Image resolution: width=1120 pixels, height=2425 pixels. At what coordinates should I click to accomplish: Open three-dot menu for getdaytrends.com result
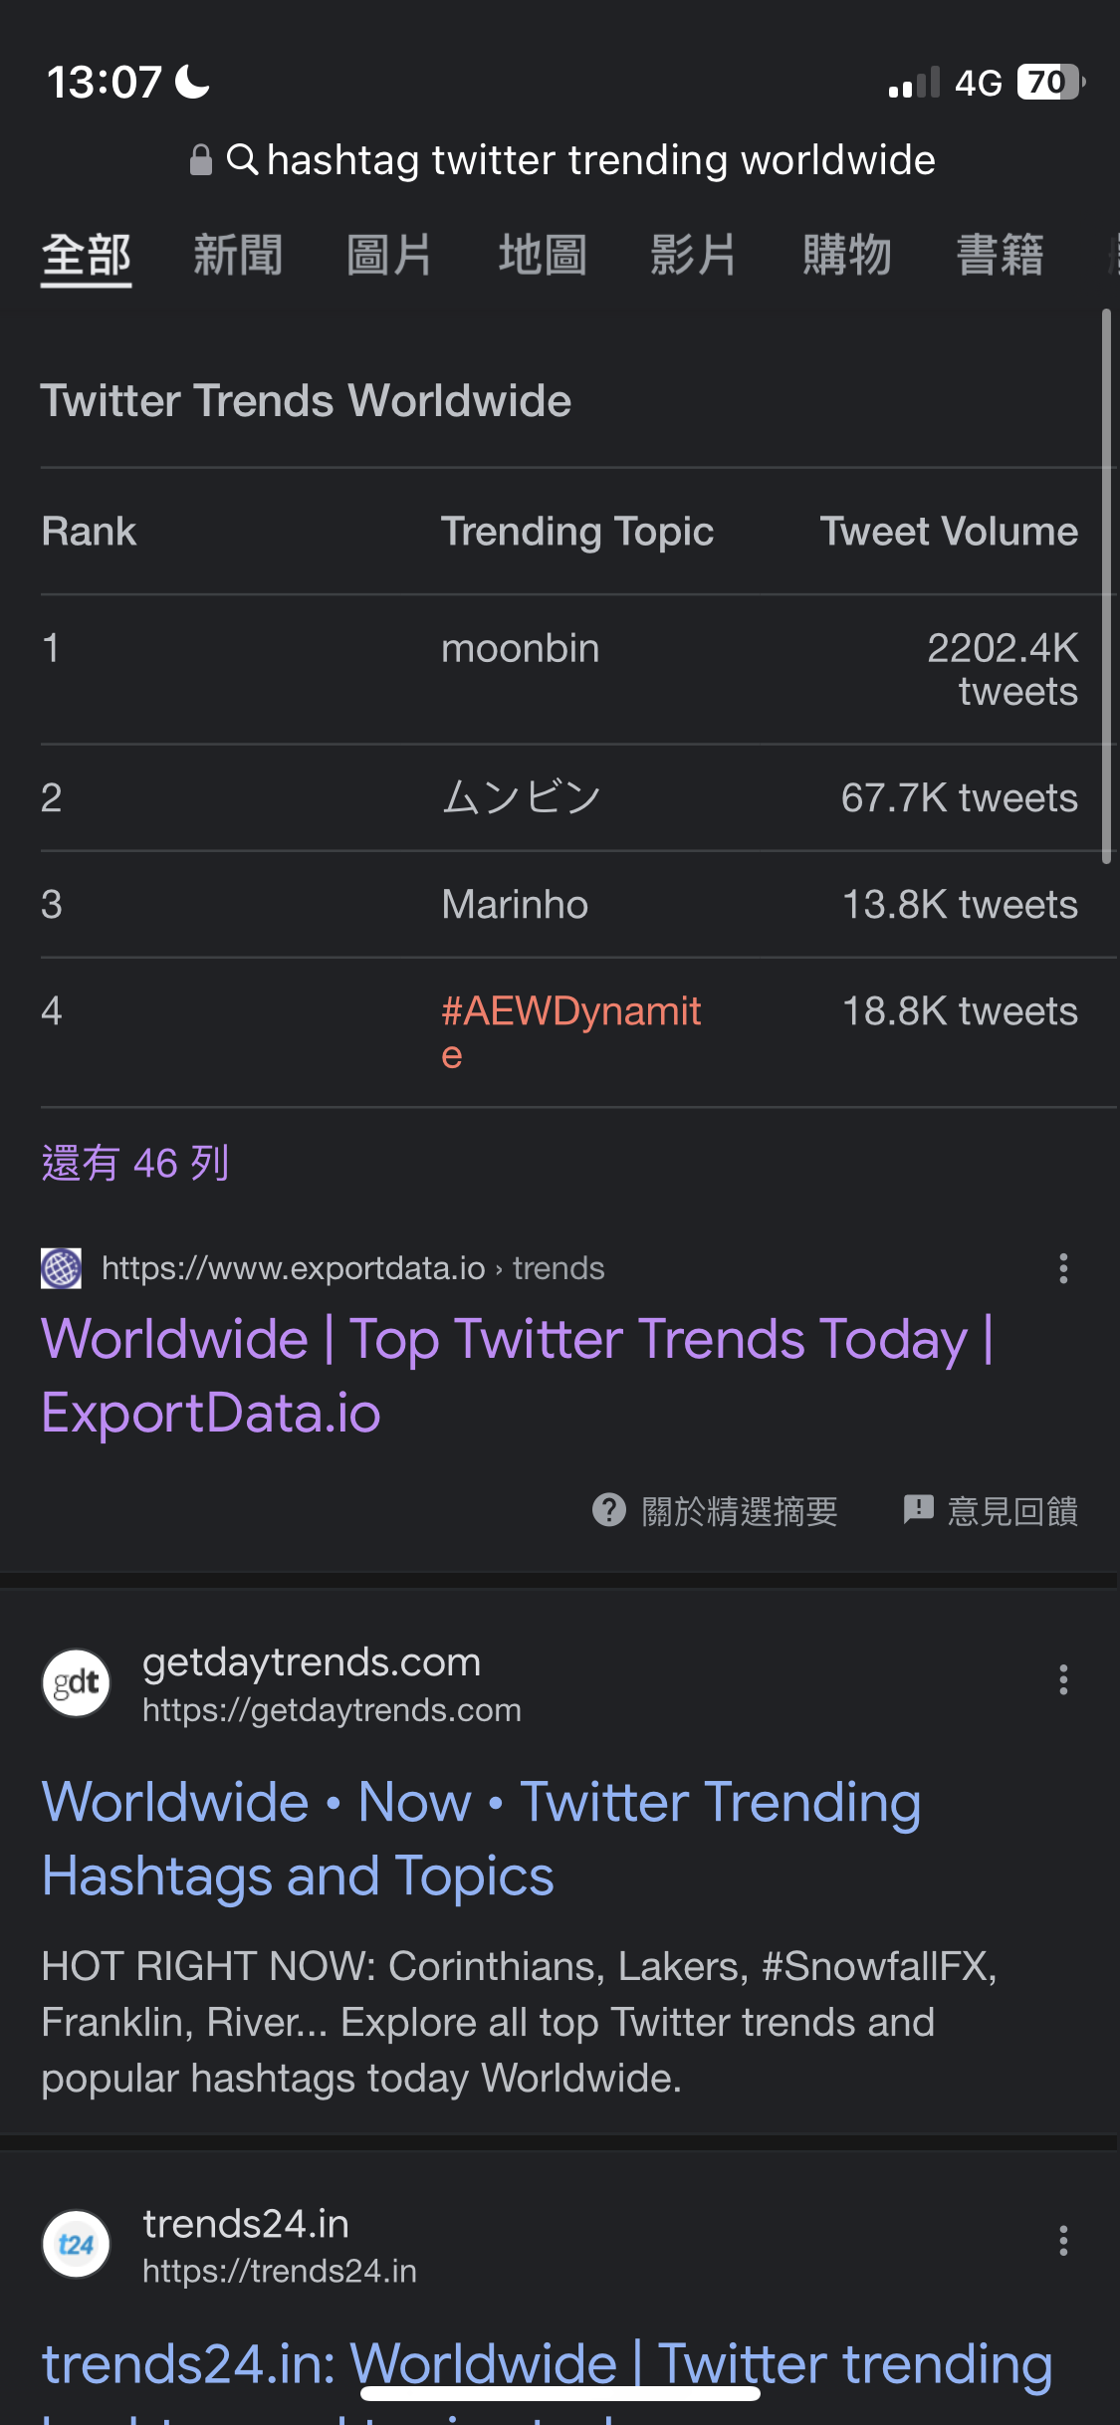click(1063, 1679)
